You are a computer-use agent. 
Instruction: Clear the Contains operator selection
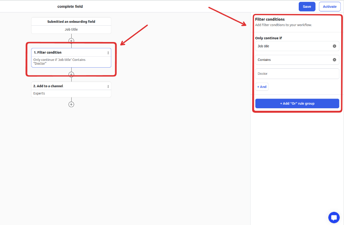(x=334, y=60)
